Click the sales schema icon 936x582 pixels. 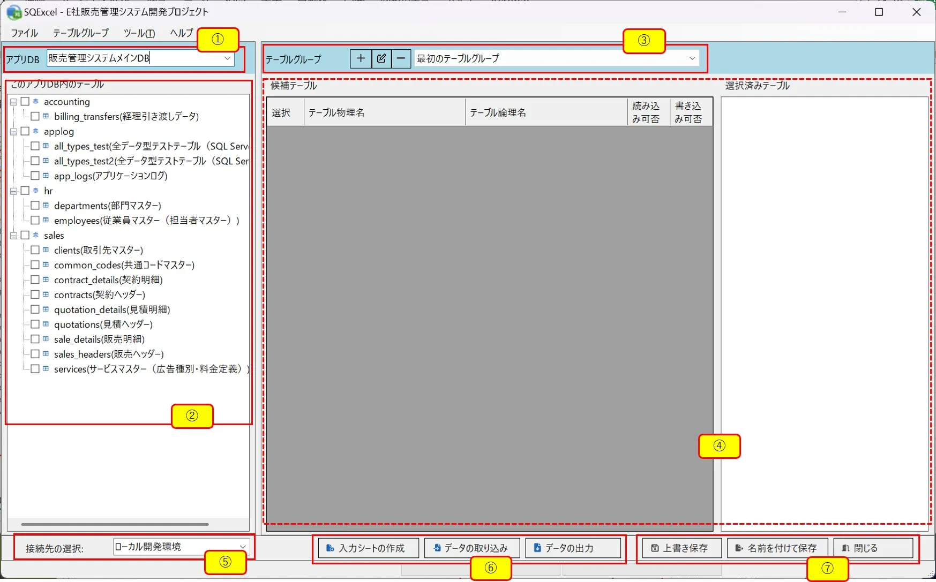click(x=36, y=235)
